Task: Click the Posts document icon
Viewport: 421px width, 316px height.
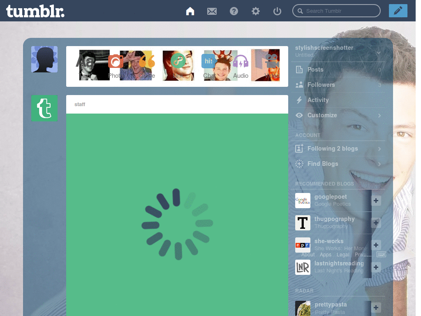Action: (x=299, y=70)
